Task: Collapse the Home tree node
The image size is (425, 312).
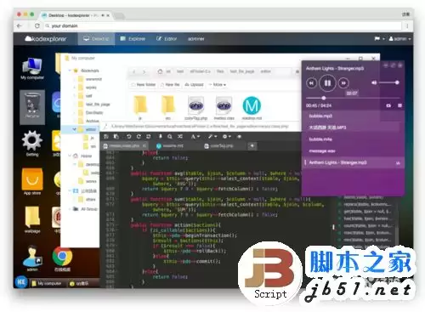Action: [x=70, y=156]
